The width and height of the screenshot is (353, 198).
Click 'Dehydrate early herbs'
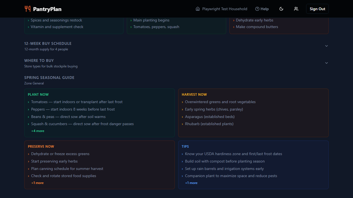(255, 20)
